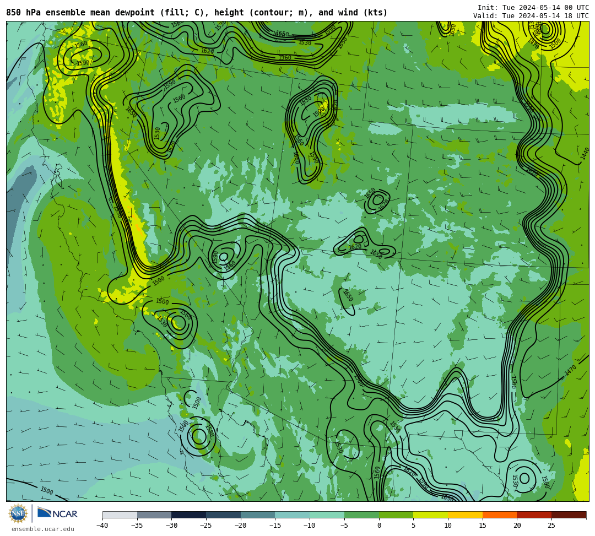Click the 1470 contour label near the right edge
Viewport: 595px width, 536px height.
click(570, 370)
